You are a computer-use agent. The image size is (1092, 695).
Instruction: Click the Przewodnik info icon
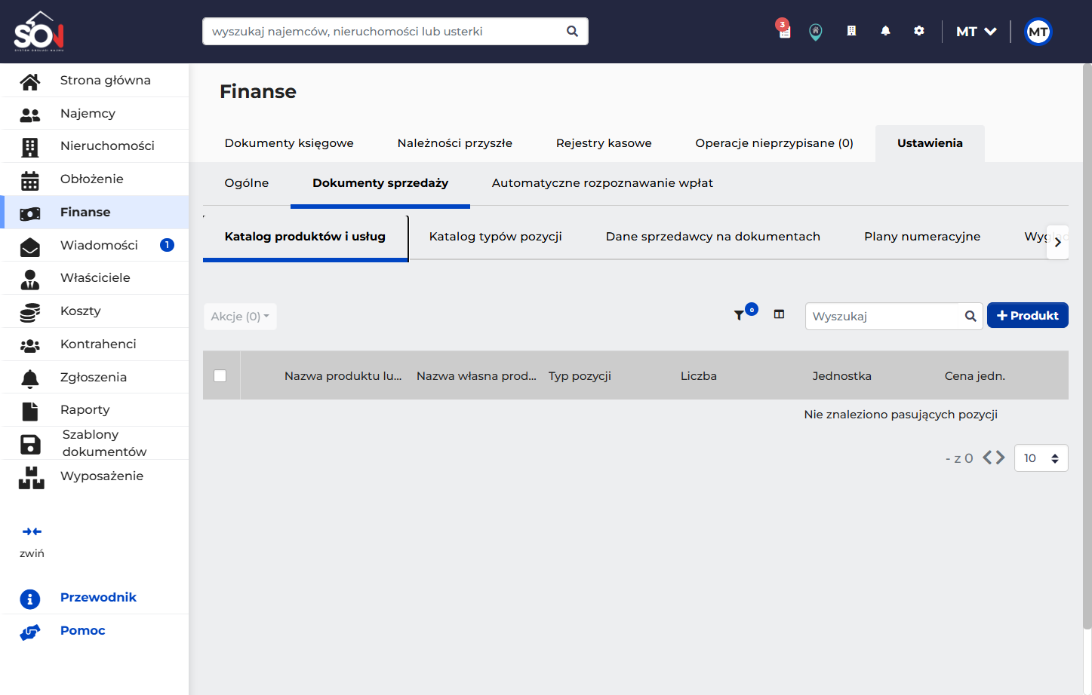(30, 599)
